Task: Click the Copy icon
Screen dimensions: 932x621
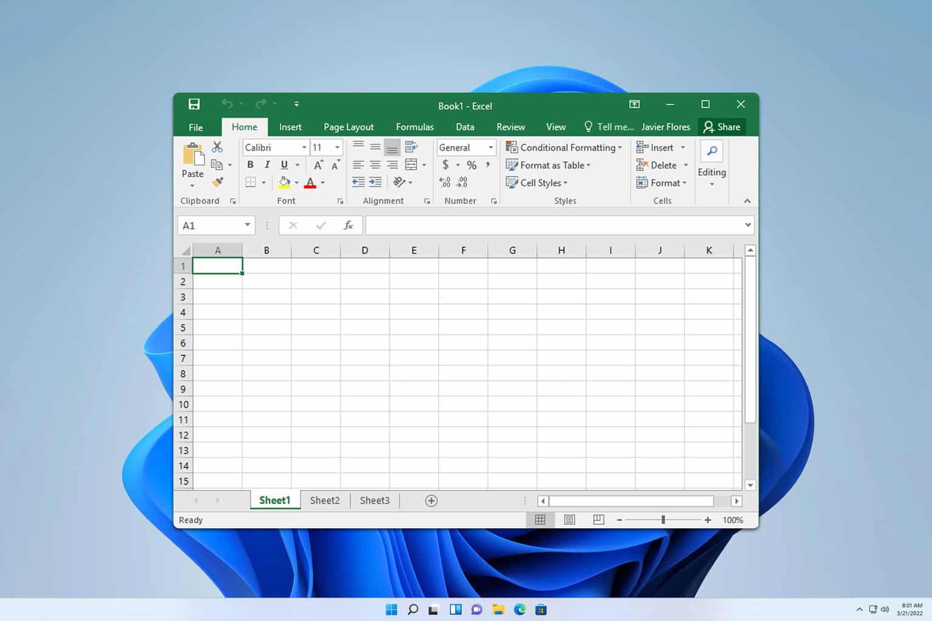Action: click(217, 164)
